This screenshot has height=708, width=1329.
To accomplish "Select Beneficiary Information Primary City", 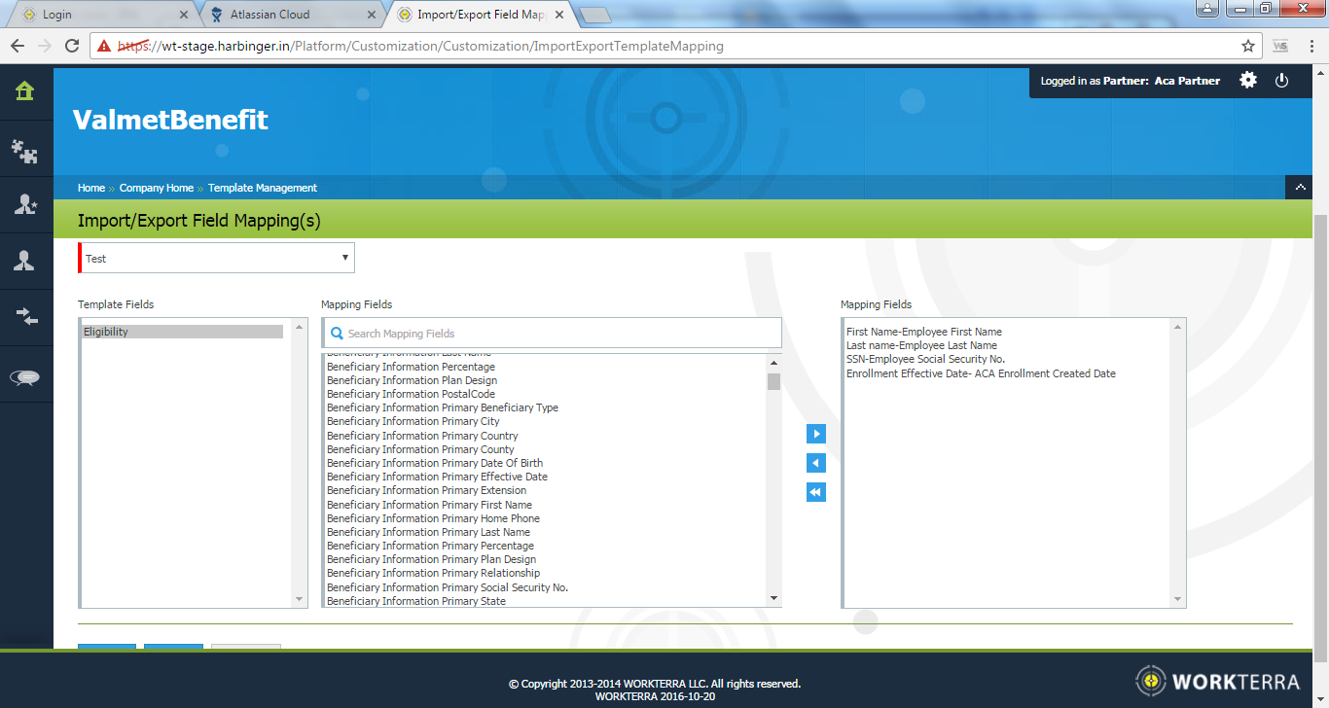I will 413,421.
